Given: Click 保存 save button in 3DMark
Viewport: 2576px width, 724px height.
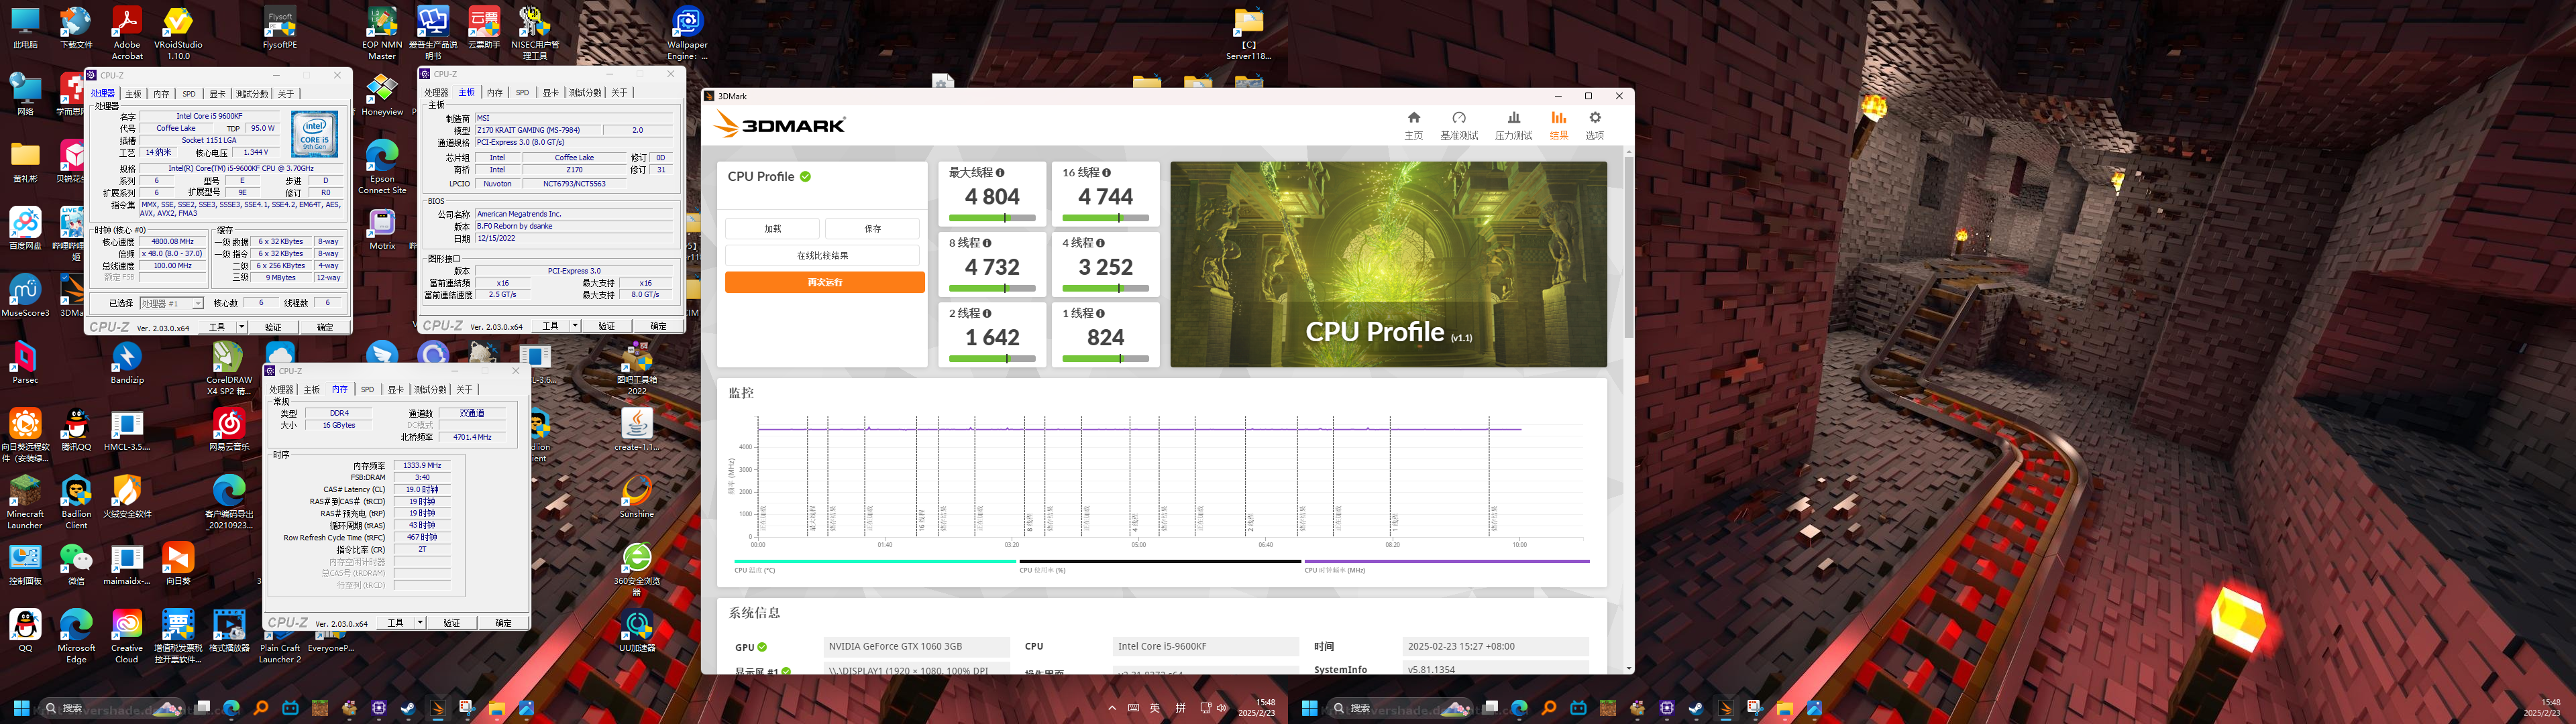Looking at the screenshot, I should (x=872, y=229).
